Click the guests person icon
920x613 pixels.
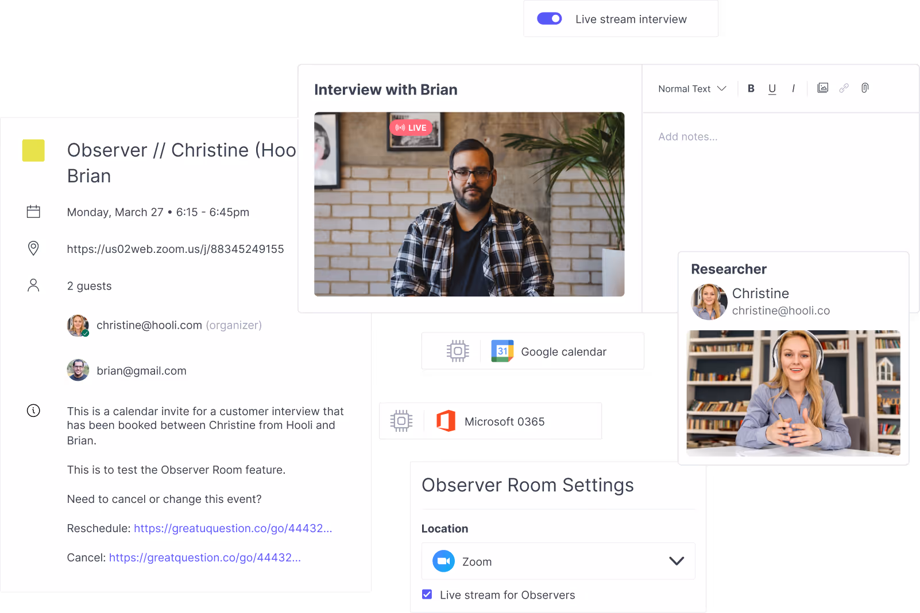pos(33,285)
